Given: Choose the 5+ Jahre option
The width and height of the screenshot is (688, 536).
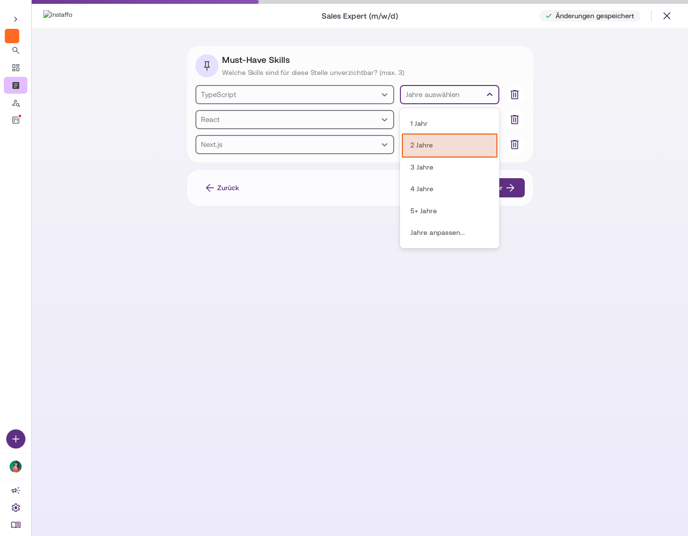Looking at the screenshot, I should point(449,211).
